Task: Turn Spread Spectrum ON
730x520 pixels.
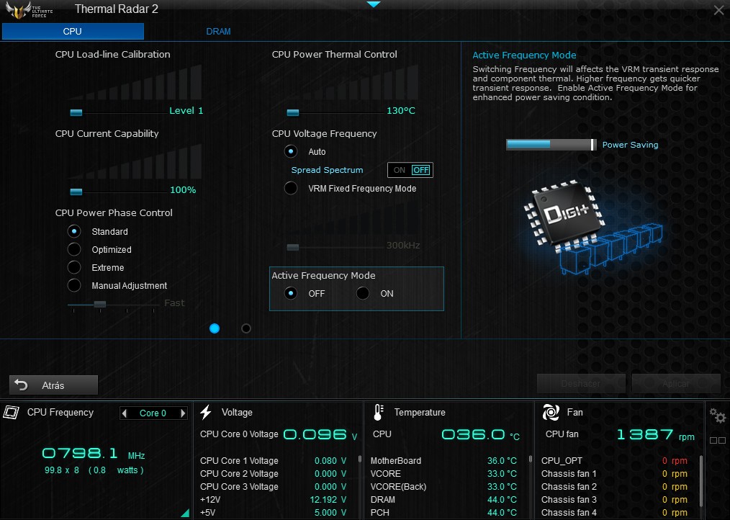Action: pyautogui.click(x=400, y=170)
